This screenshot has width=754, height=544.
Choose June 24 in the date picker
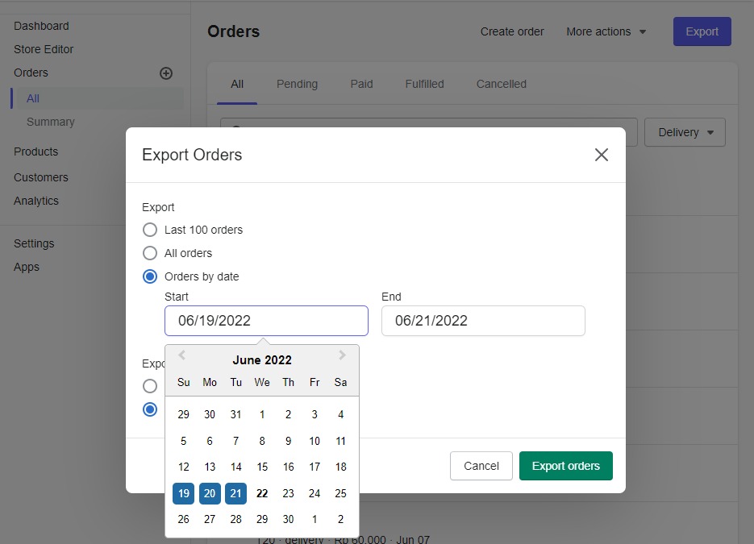coord(315,493)
